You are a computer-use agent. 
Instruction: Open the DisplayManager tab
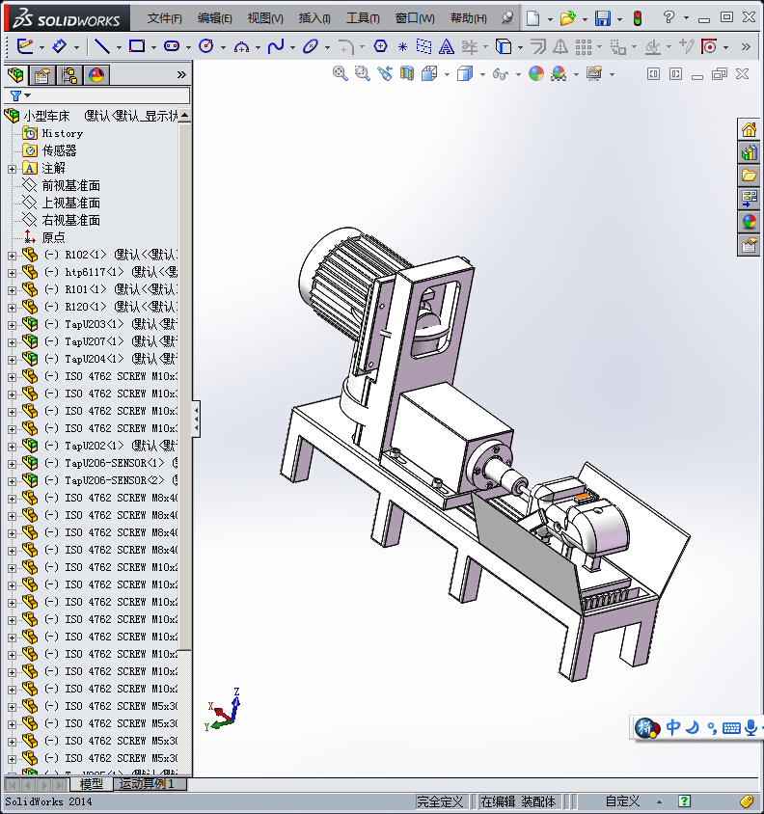[x=96, y=76]
